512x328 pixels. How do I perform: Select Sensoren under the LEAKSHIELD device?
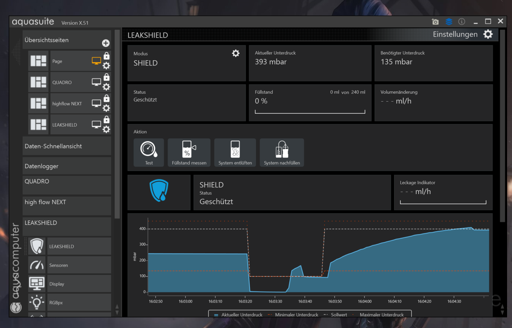79,265
